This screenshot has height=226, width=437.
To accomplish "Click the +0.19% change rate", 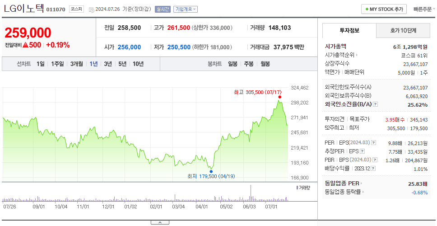I will (x=58, y=45).
